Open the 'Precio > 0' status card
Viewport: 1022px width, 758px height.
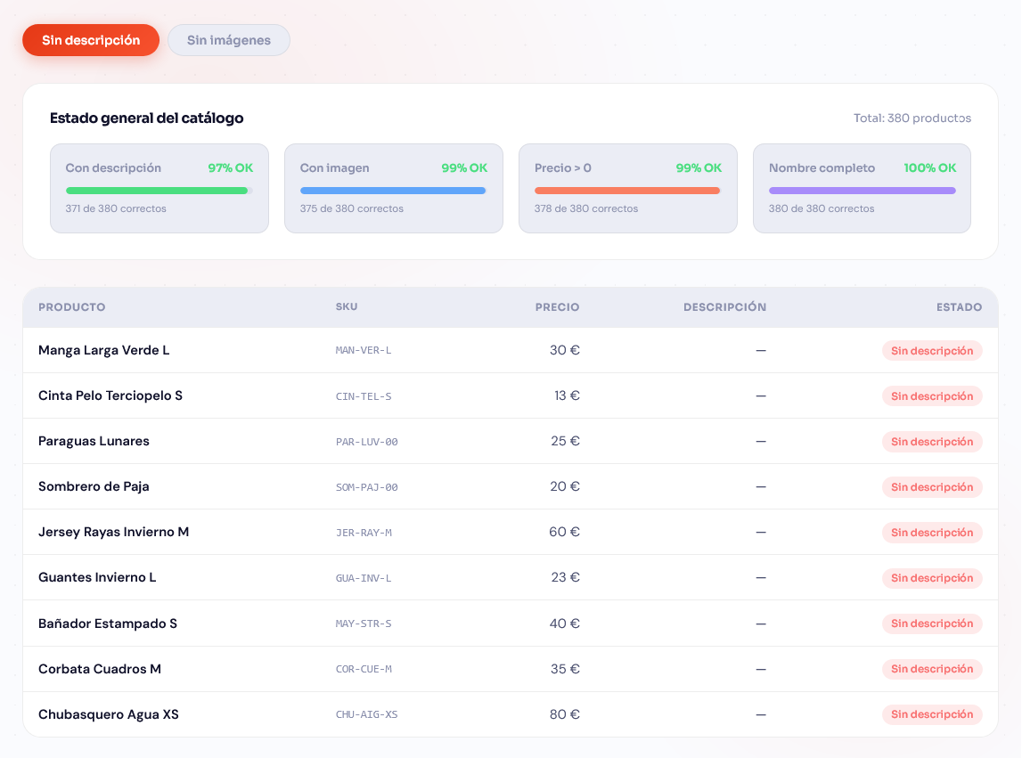coord(627,188)
